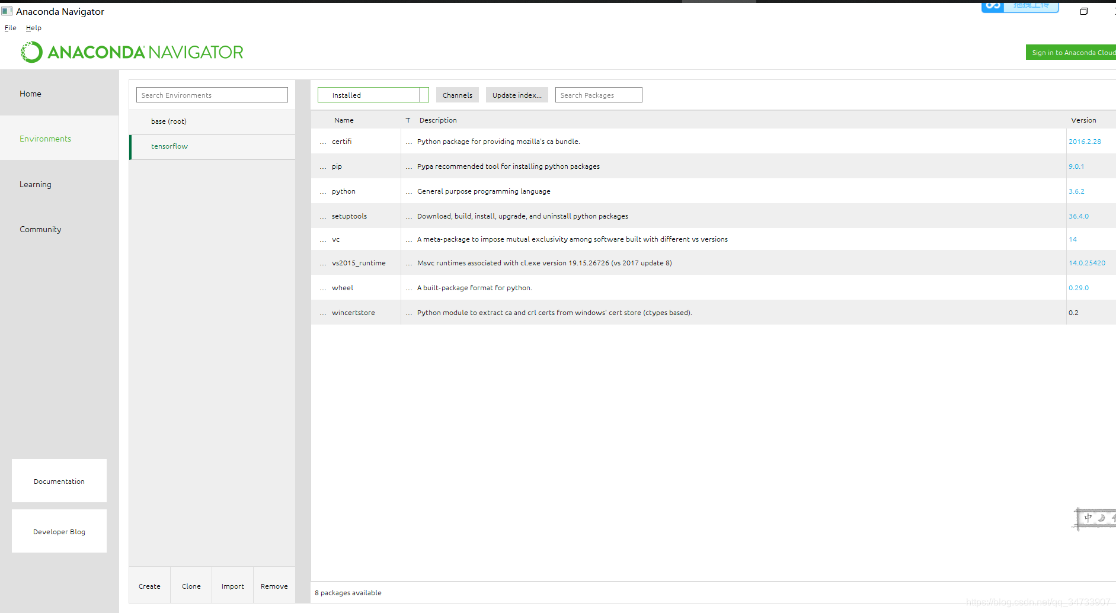Image resolution: width=1116 pixels, height=613 pixels.
Task: Click wheel version 0.29.0 link
Action: click(1079, 288)
